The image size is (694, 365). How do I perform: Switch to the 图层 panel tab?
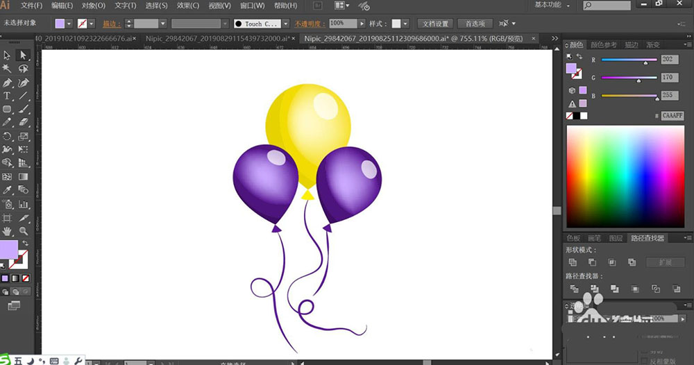click(x=616, y=238)
